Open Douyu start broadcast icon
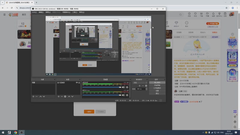The width and height of the screenshot is (240, 135). click(x=207, y=14)
